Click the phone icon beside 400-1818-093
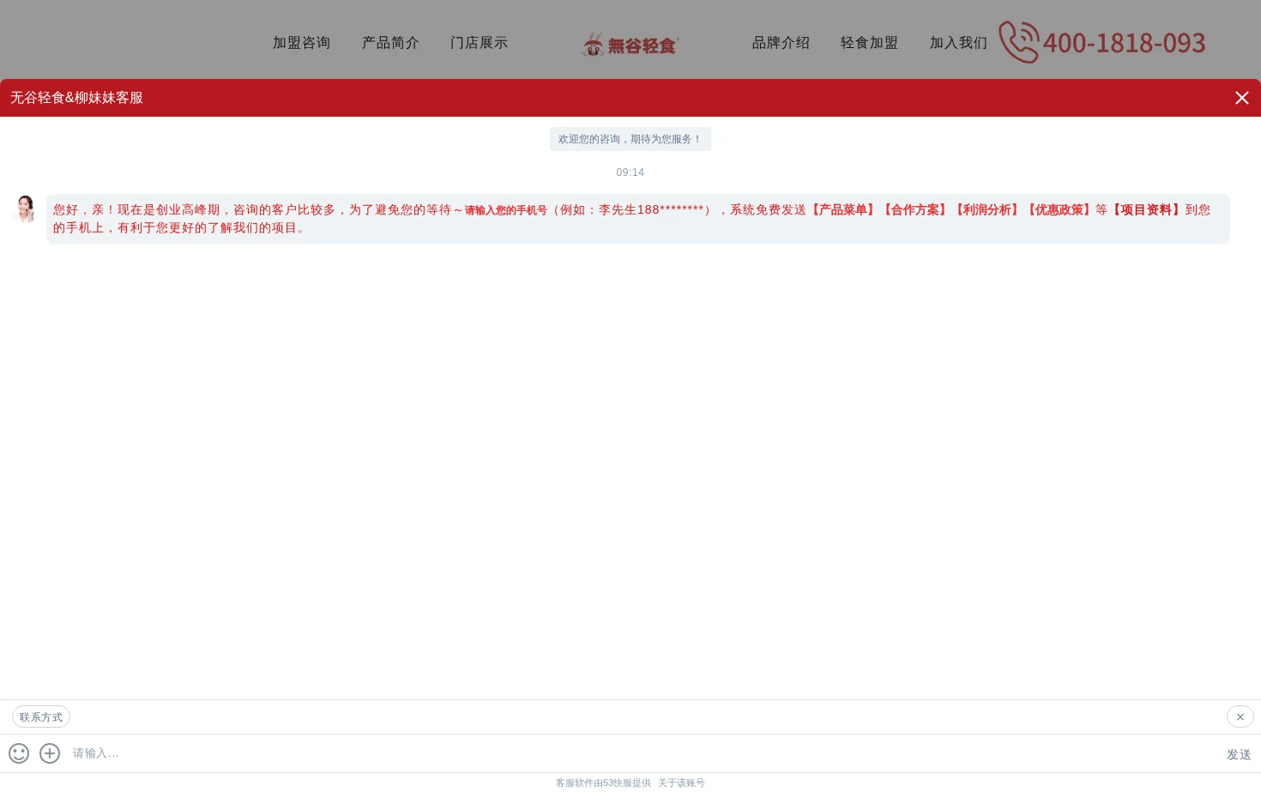 (1018, 42)
